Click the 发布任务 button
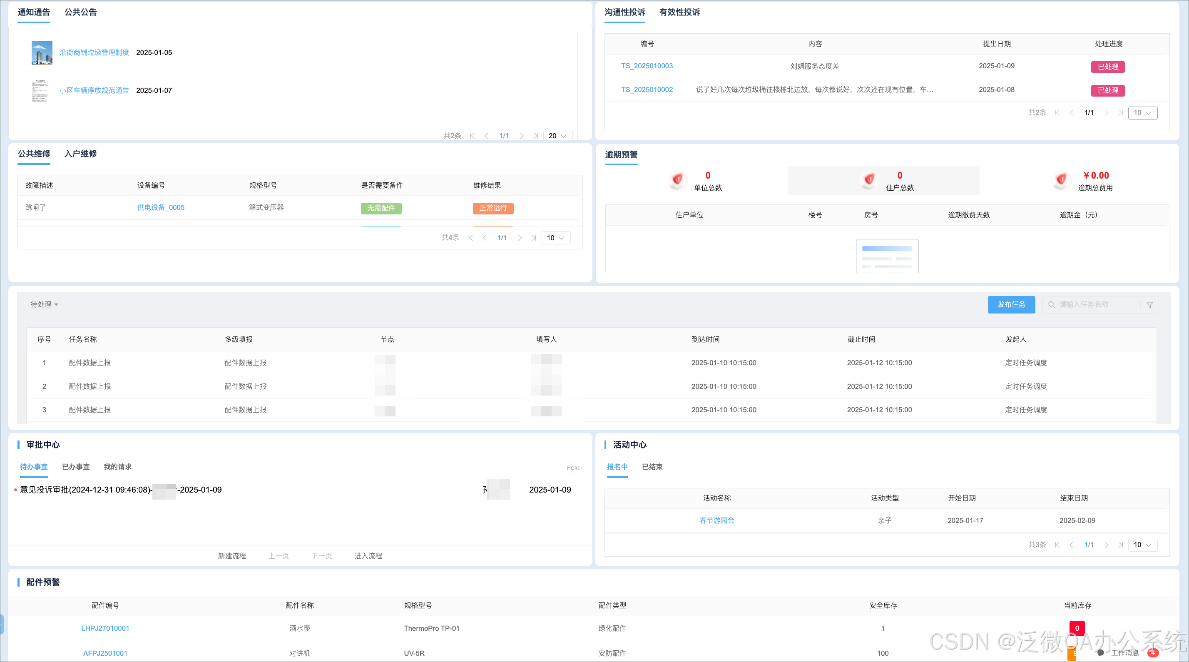Screen dimensions: 1189x662 pos(1011,305)
